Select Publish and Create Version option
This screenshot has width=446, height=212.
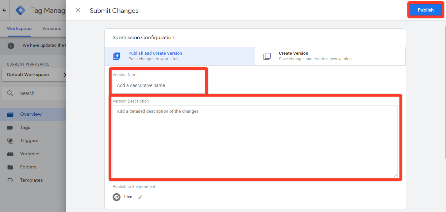(x=180, y=56)
